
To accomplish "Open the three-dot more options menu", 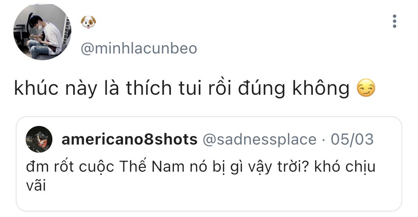I will [394, 22].
